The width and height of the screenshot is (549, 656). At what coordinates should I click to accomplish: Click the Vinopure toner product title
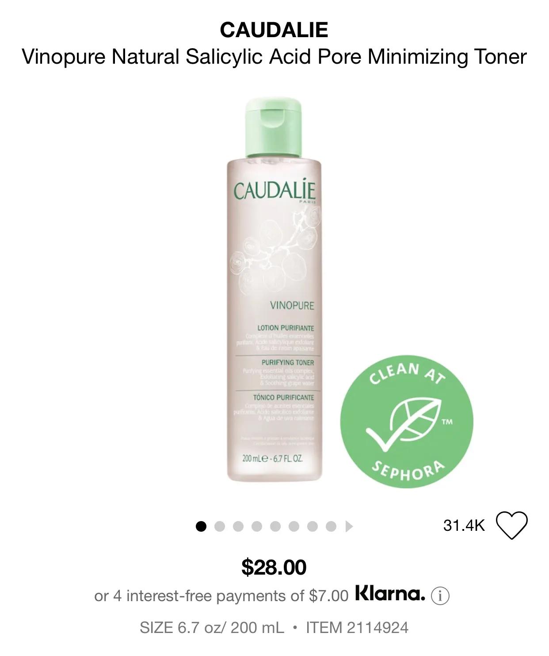tap(274, 57)
